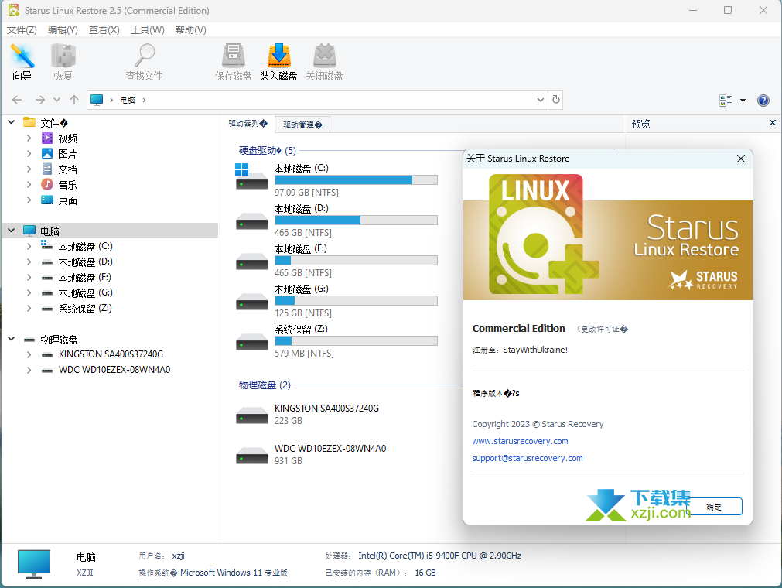Click the D: drive usage bar
This screenshot has height=588, width=782.
click(x=356, y=220)
